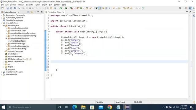This screenshot has height=110, width=196.
Task: Click the New wizard toolbar icon
Action: click(2, 8)
